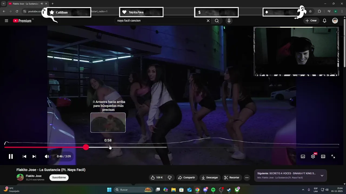Click the taskbar Buscar search box
Image resolution: width=346 pixels, height=194 pixels.
(134, 190)
